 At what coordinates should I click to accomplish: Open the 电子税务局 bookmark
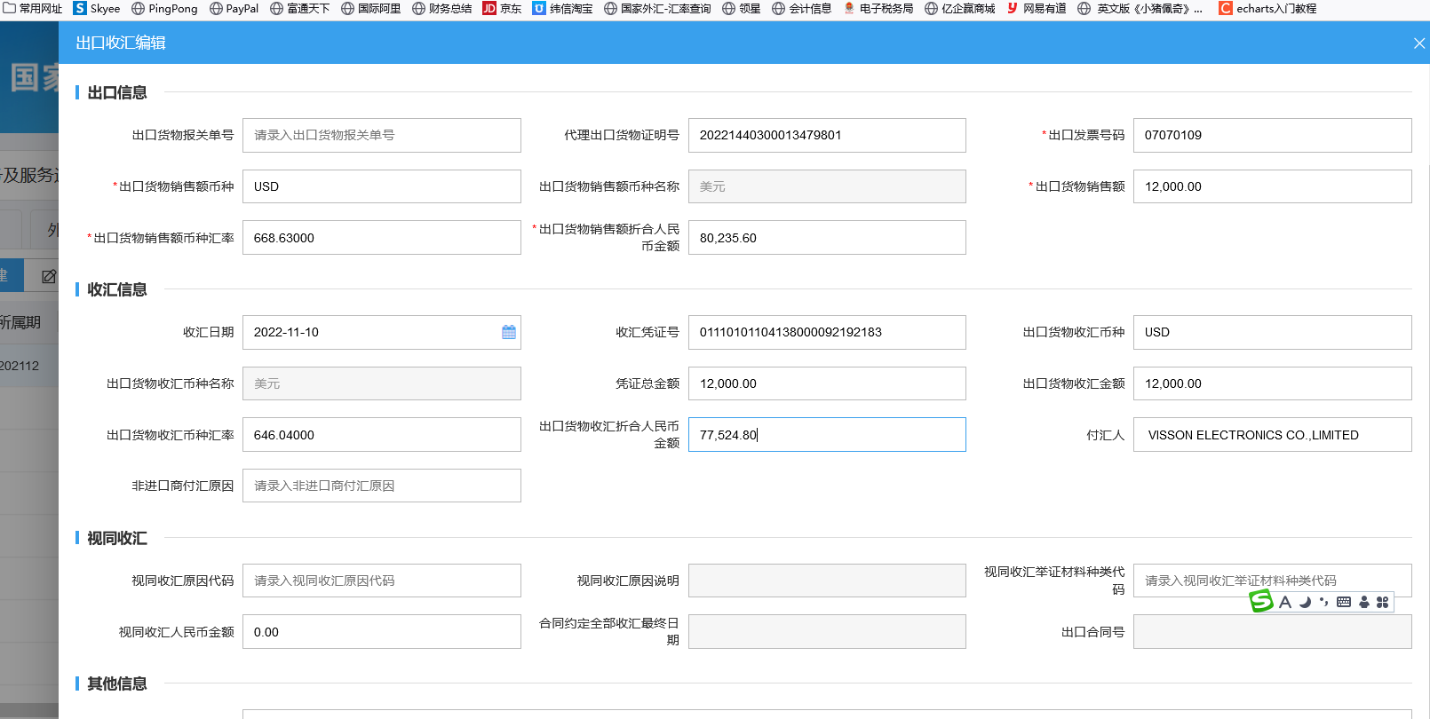click(878, 9)
